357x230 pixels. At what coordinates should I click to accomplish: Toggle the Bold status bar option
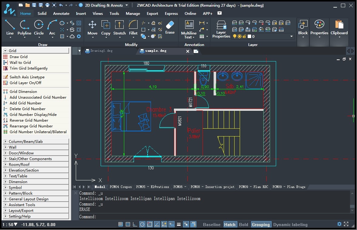pyautogui.click(x=243, y=225)
